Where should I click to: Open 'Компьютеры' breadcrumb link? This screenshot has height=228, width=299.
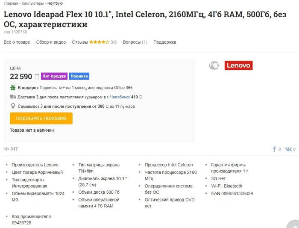pos(33,3)
